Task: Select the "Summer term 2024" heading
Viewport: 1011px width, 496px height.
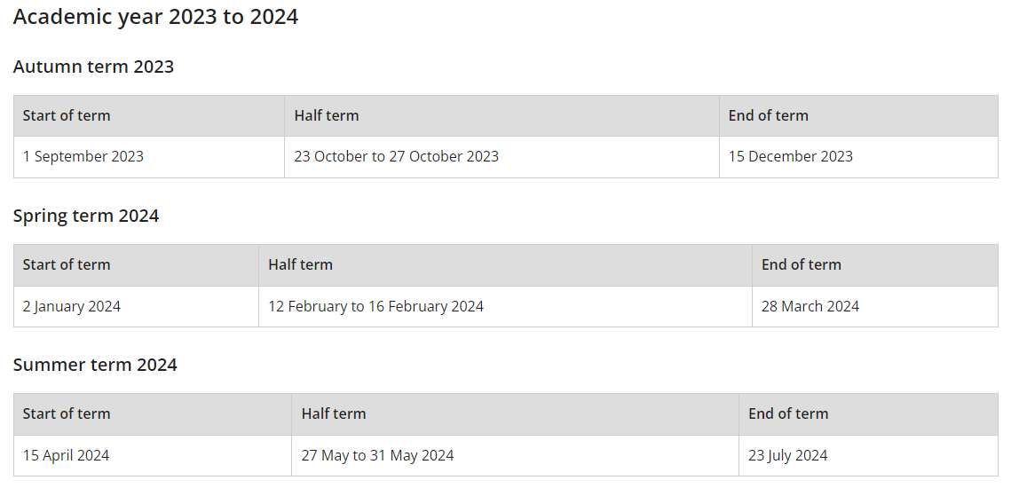Action: 95,365
